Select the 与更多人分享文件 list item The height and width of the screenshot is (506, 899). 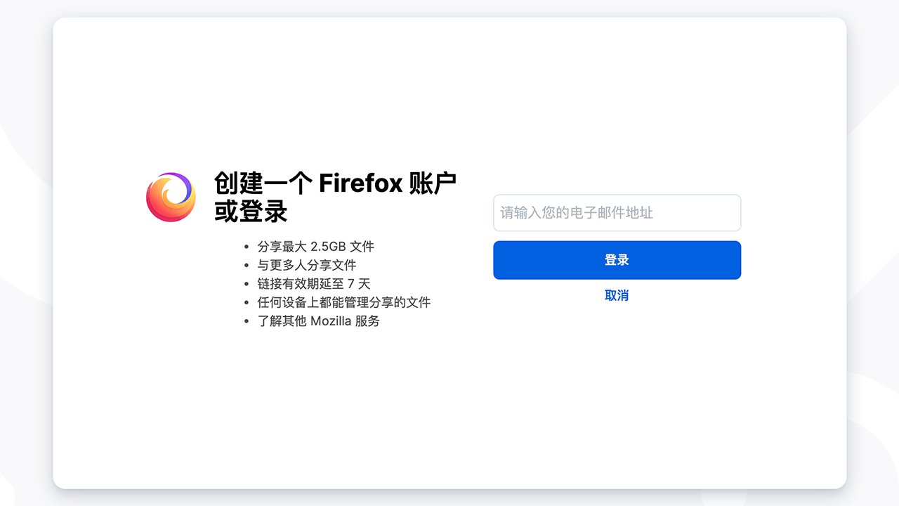coord(307,265)
